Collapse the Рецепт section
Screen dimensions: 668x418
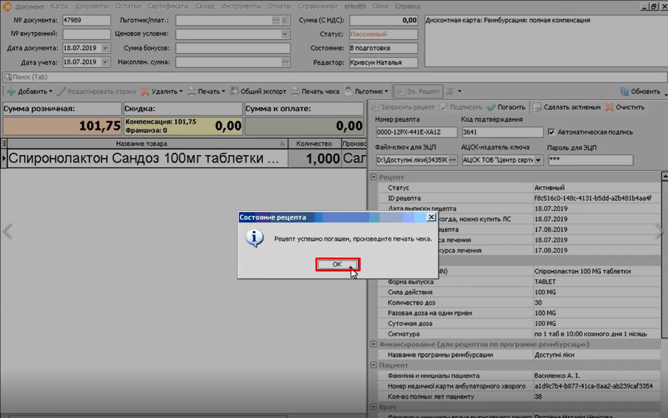click(x=373, y=177)
